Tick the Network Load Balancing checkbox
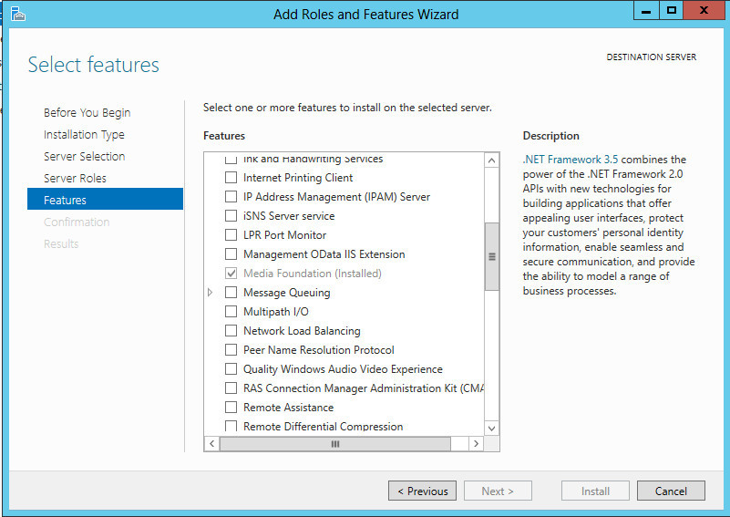Image resolution: width=730 pixels, height=517 pixels. coord(231,331)
